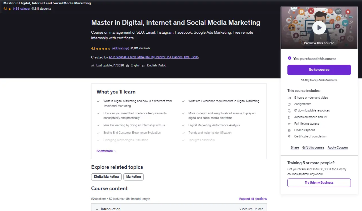
Task: Click '8 hours on-demand video' text
Action: point(311,98)
